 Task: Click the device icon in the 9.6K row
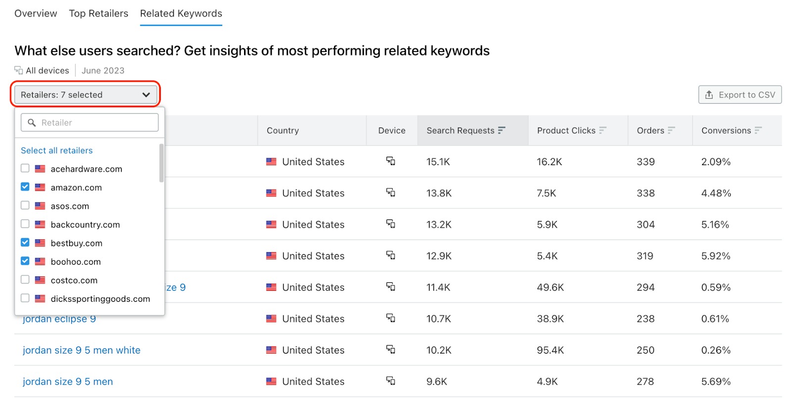[x=391, y=381]
